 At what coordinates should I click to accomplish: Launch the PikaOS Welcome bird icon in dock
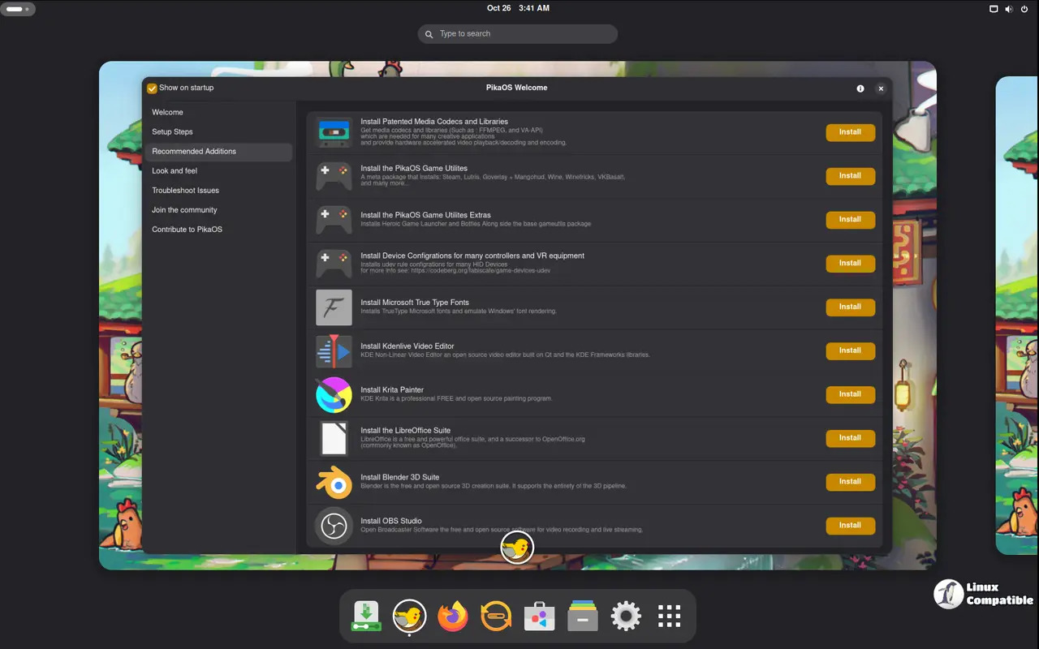[409, 615]
